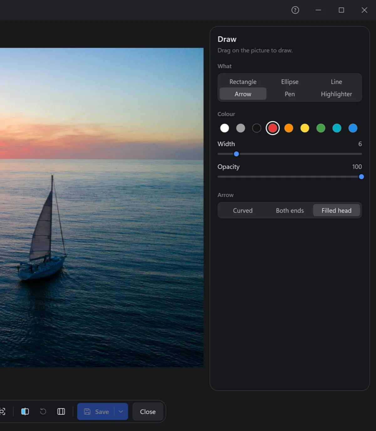This screenshot has width=376, height=431.
Task: Select the blue colour swatch
Action: (x=353, y=128)
